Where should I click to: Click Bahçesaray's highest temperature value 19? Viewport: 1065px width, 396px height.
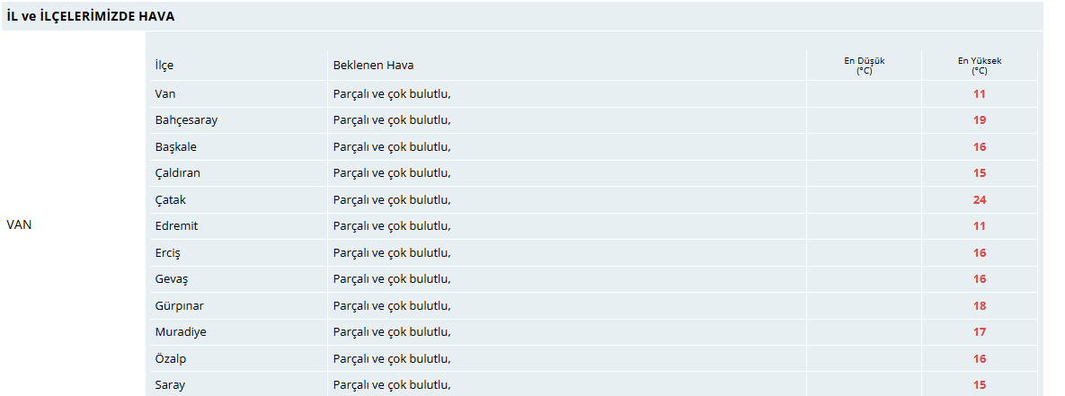coord(980,120)
